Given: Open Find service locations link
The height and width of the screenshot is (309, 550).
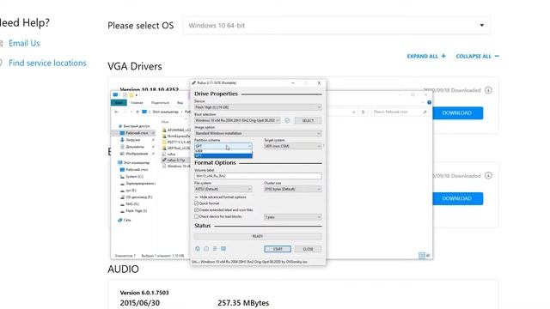Looking at the screenshot, I should (47, 63).
